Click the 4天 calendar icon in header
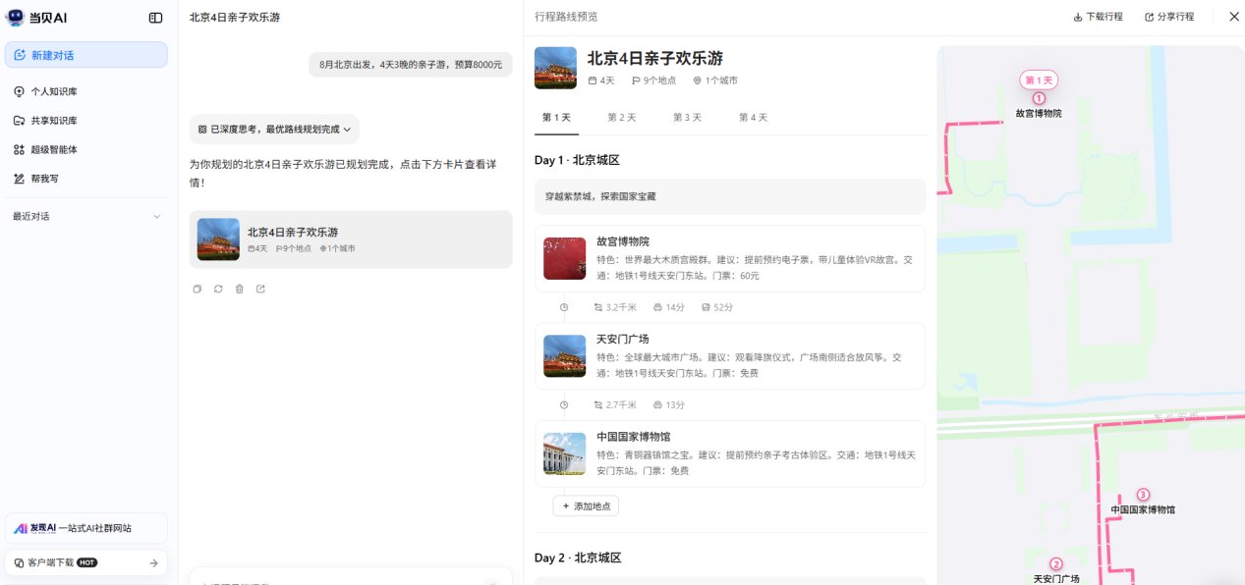The height and width of the screenshot is (585, 1245). click(x=593, y=80)
